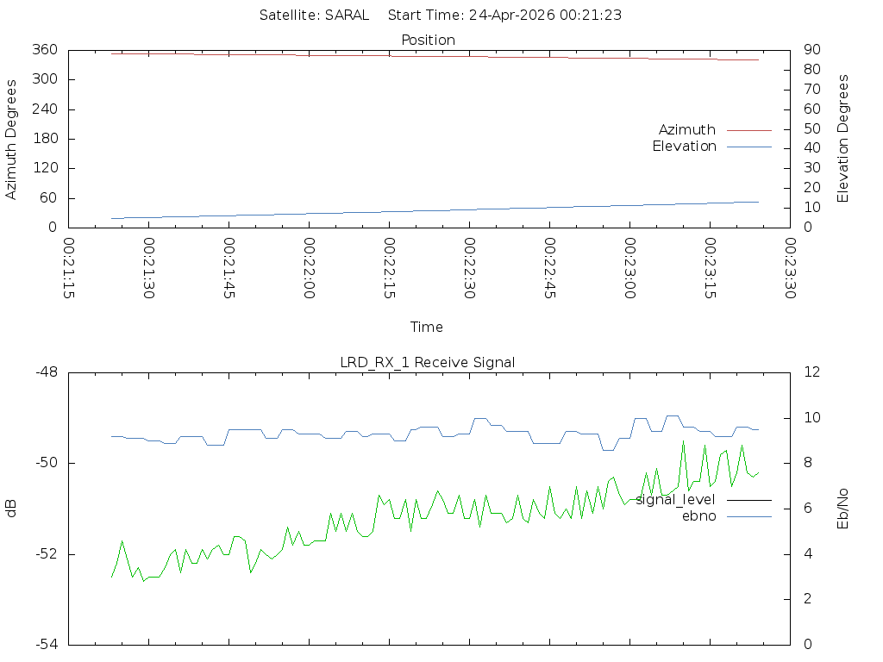Select the "LRD_RX_1 Receive Signal" chart title

tap(428, 362)
